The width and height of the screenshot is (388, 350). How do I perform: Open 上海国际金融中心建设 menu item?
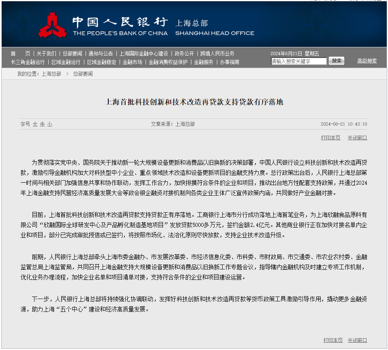coord(144,53)
